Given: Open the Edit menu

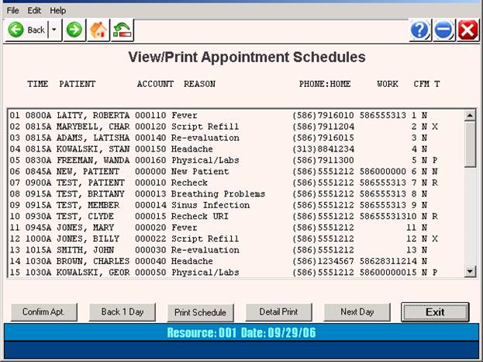Looking at the screenshot, I should point(35,11).
